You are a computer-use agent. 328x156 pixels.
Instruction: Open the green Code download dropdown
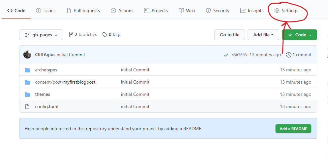click(300, 35)
